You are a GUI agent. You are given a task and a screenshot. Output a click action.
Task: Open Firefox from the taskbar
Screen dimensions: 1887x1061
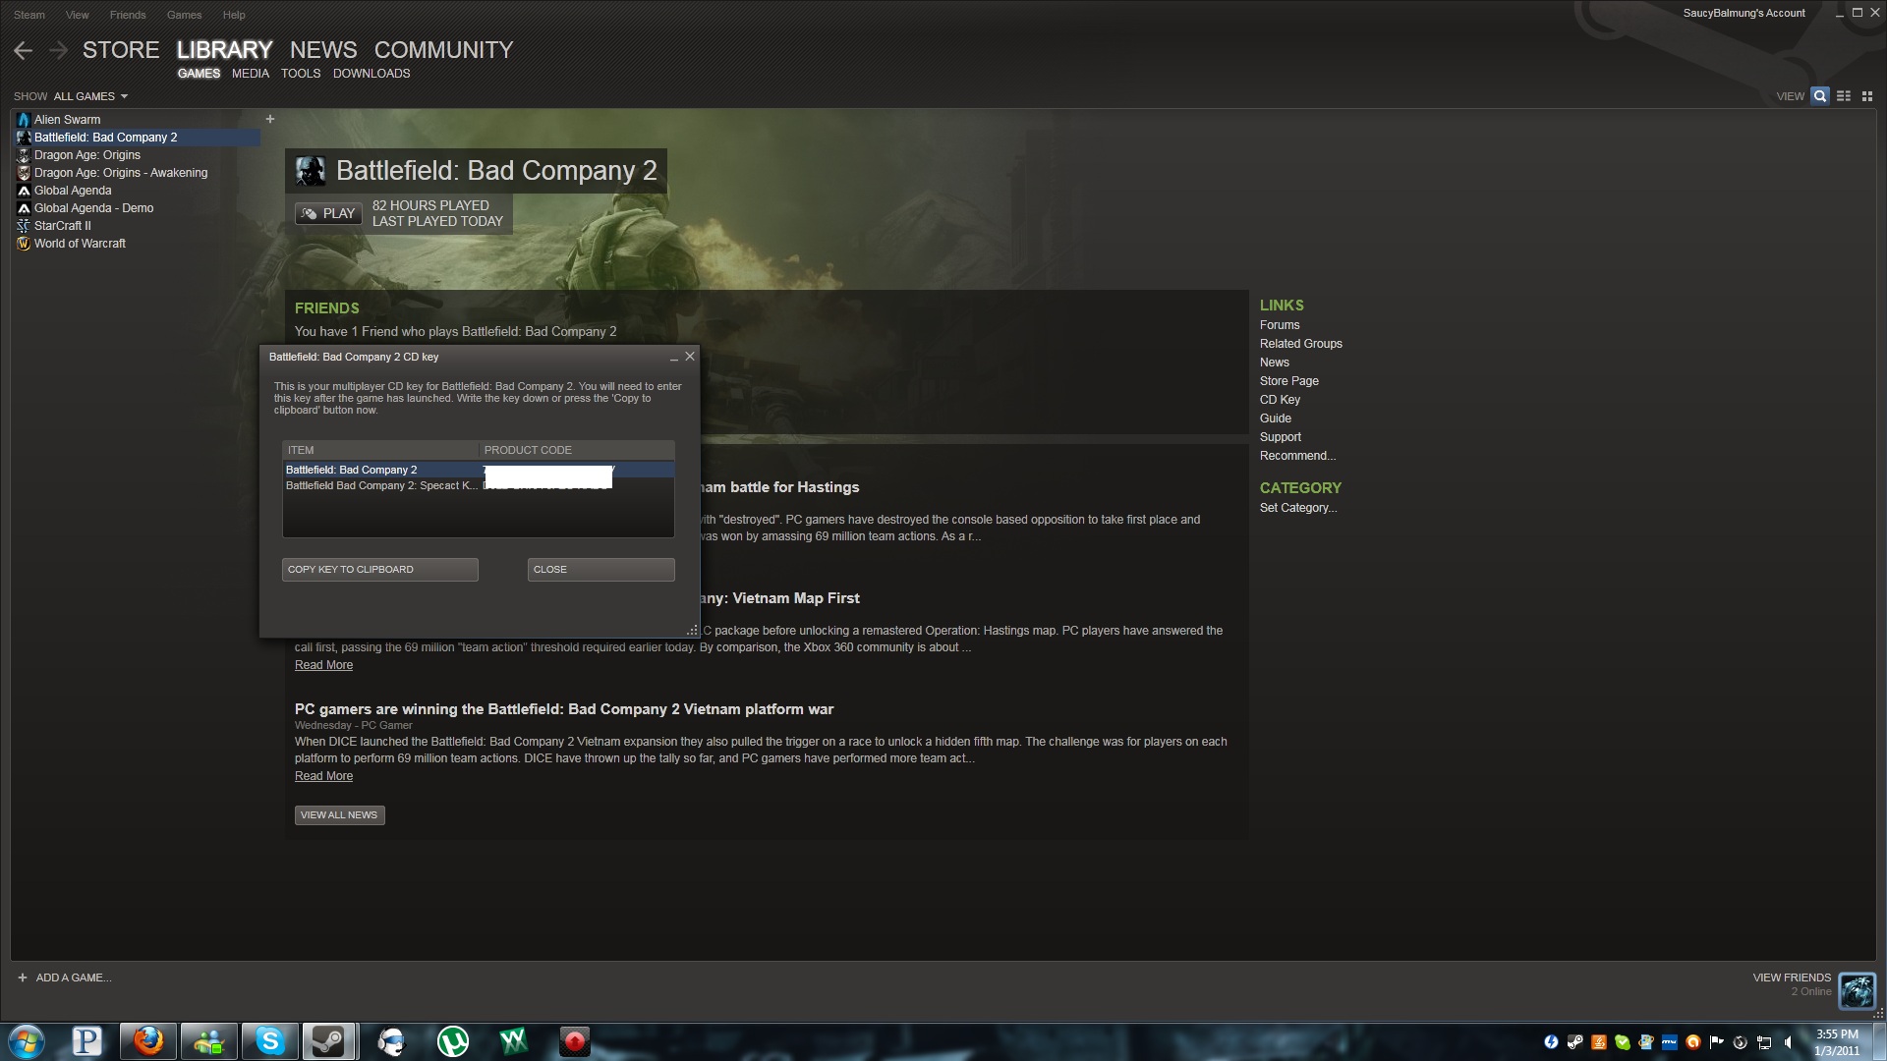[x=148, y=1041]
